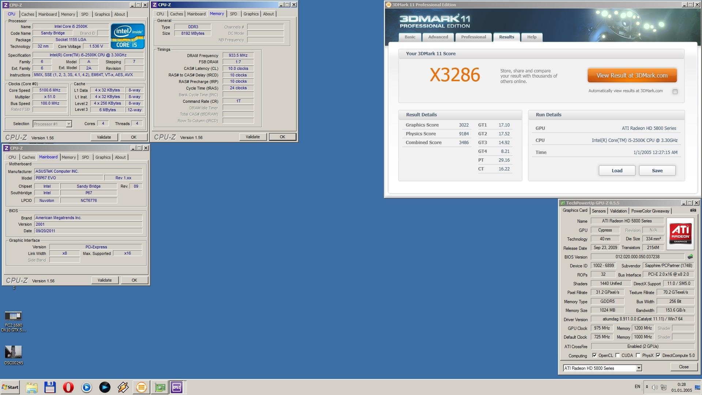Click the Show Desktop button at taskbar edge
This screenshot has width=702, height=395.
click(x=698, y=387)
